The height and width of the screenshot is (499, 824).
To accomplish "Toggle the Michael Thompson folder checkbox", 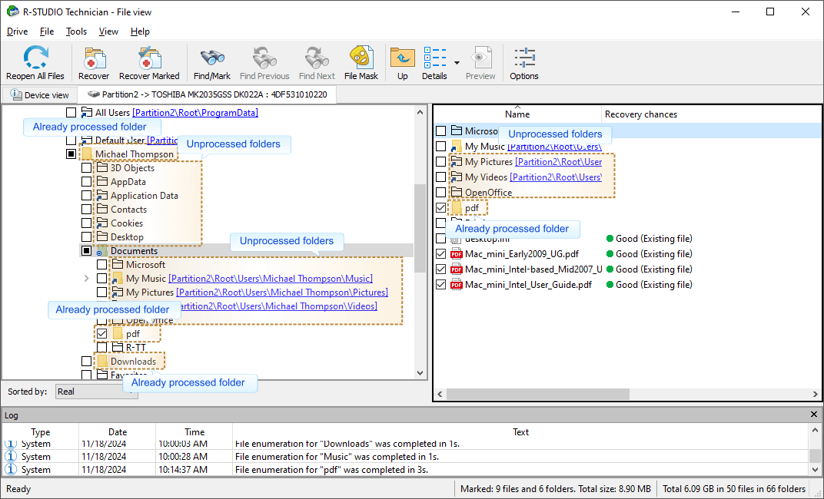I will [x=71, y=154].
